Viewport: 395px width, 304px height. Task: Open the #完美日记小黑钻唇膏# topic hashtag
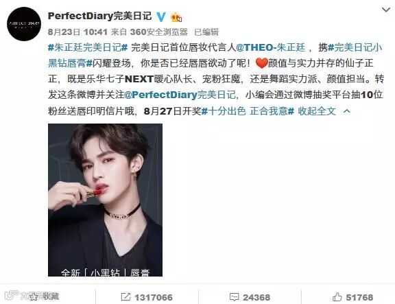(215, 55)
